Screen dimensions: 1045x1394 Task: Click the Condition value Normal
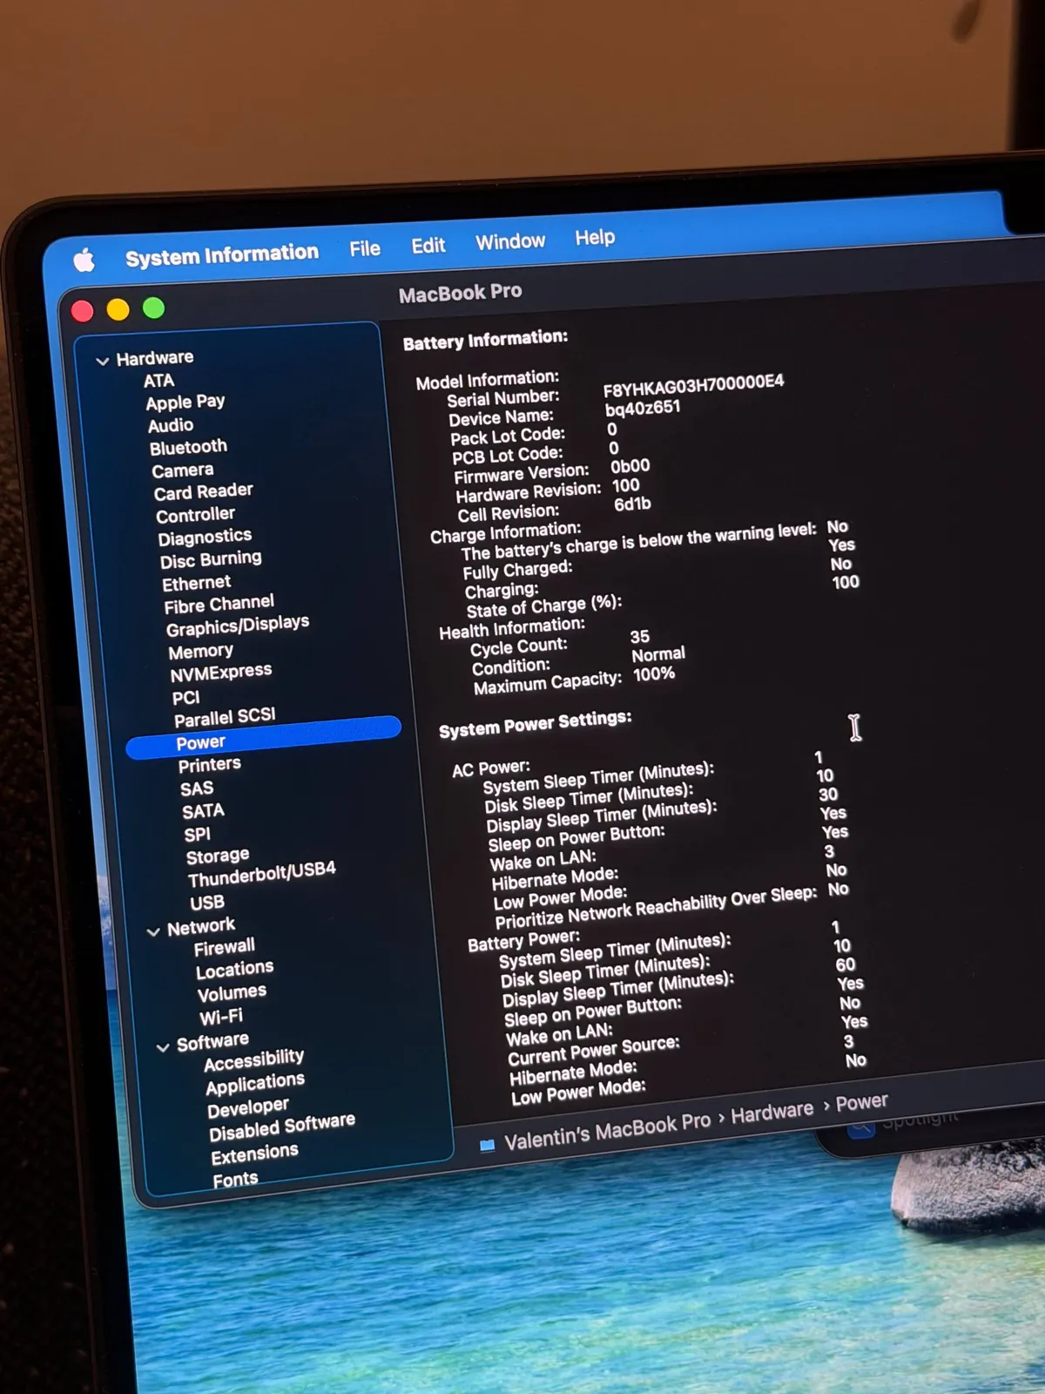tap(658, 654)
